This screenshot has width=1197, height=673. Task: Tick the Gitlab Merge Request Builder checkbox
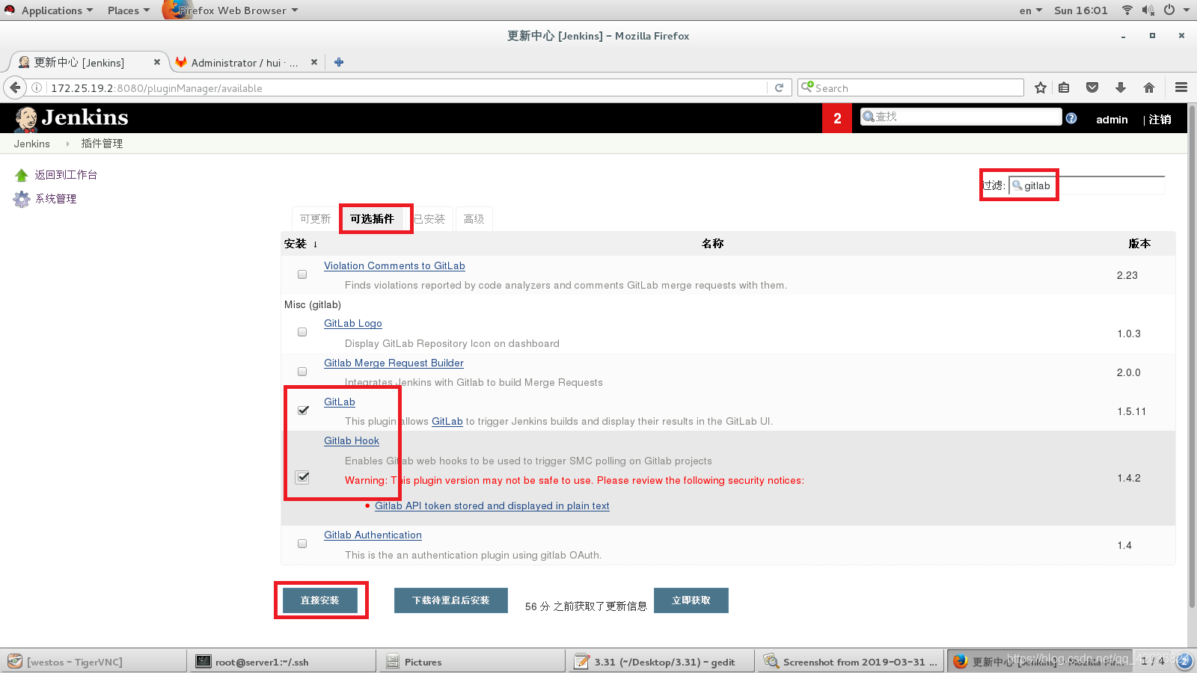[x=302, y=372]
